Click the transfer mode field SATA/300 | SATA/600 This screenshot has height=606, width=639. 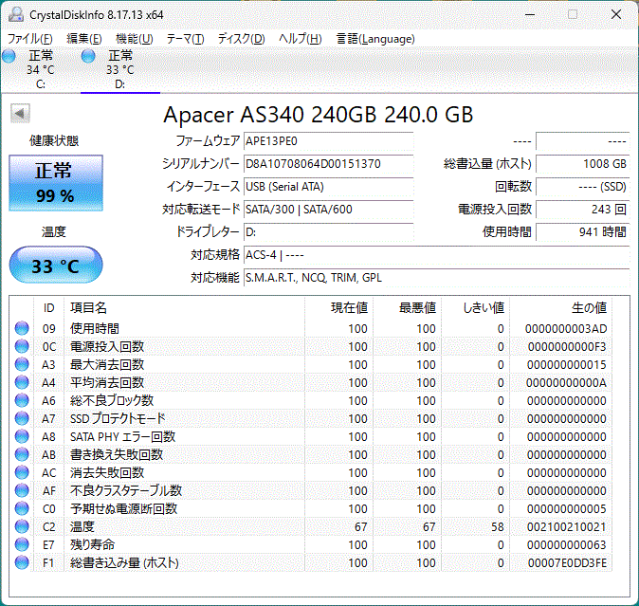[x=328, y=210]
